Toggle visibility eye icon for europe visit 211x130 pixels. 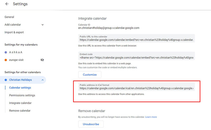[x=42, y=60]
